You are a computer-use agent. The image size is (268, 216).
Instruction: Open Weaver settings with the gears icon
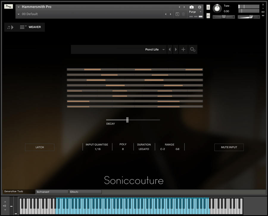tap(193, 49)
